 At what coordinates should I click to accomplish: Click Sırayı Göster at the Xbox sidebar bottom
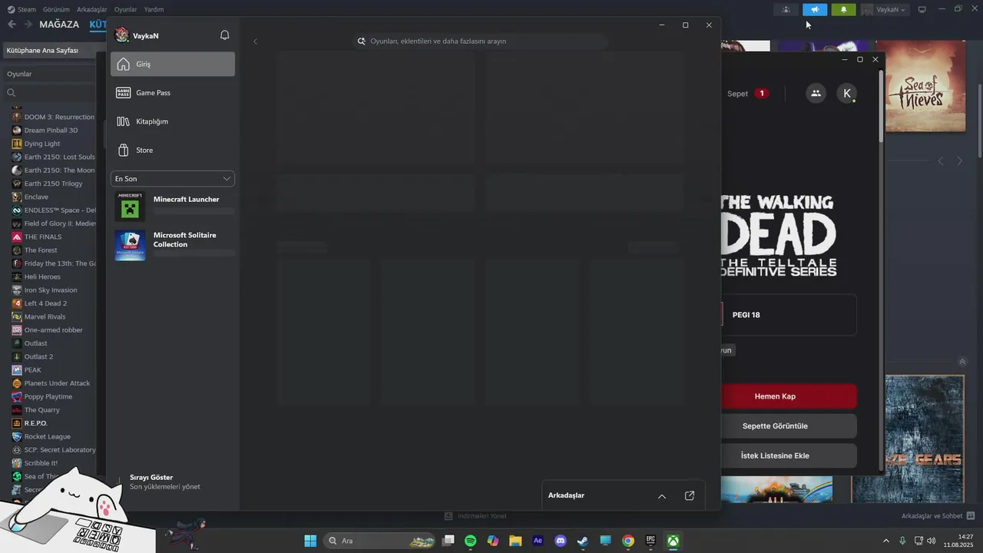click(x=151, y=477)
